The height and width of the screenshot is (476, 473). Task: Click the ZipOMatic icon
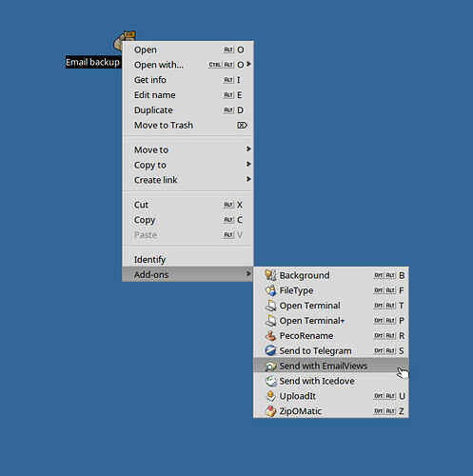coord(270,411)
